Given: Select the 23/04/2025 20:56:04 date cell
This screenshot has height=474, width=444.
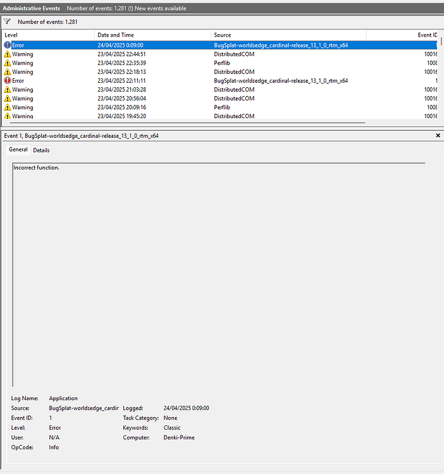Looking at the screenshot, I should [121, 98].
